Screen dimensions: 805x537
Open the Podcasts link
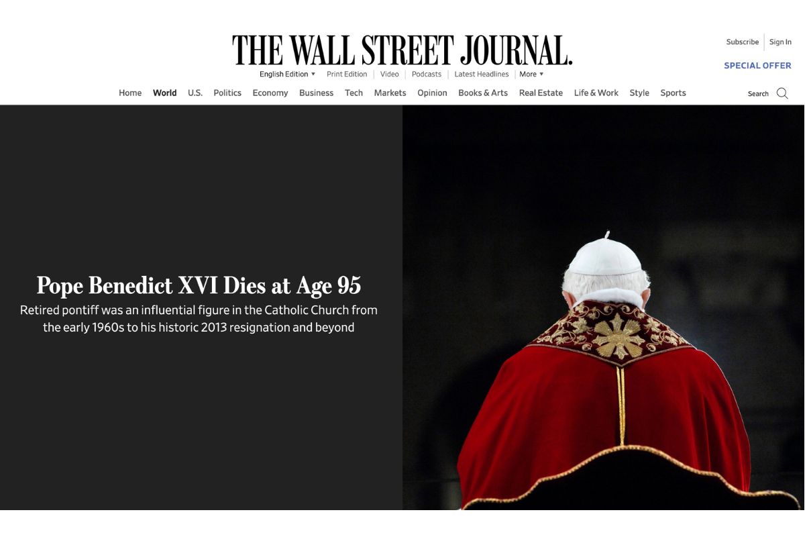coord(427,74)
